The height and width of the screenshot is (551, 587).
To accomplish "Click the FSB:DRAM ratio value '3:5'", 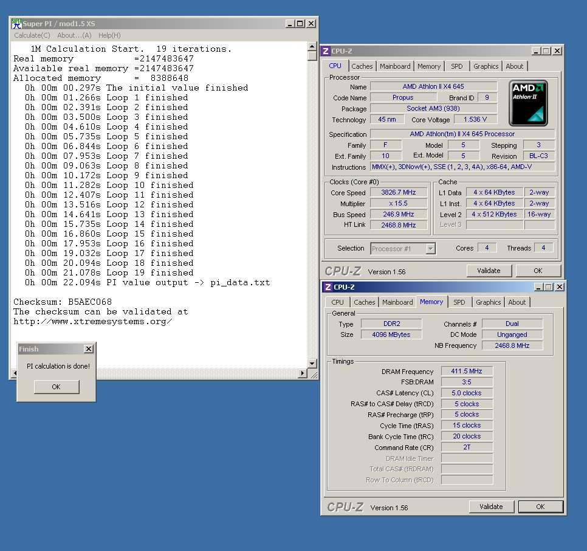I will (467, 382).
